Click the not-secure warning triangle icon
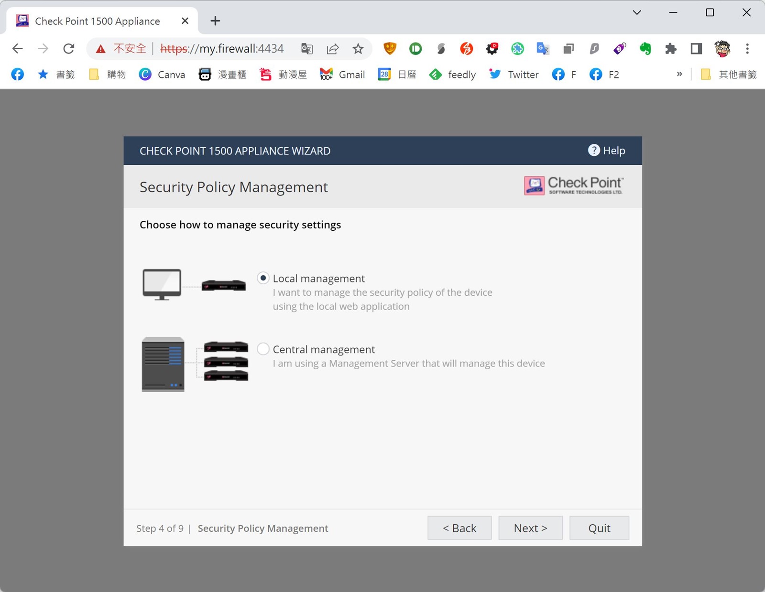The height and width of the screenshot is (592, 765). pyautogui.click(x=100, y=49)
